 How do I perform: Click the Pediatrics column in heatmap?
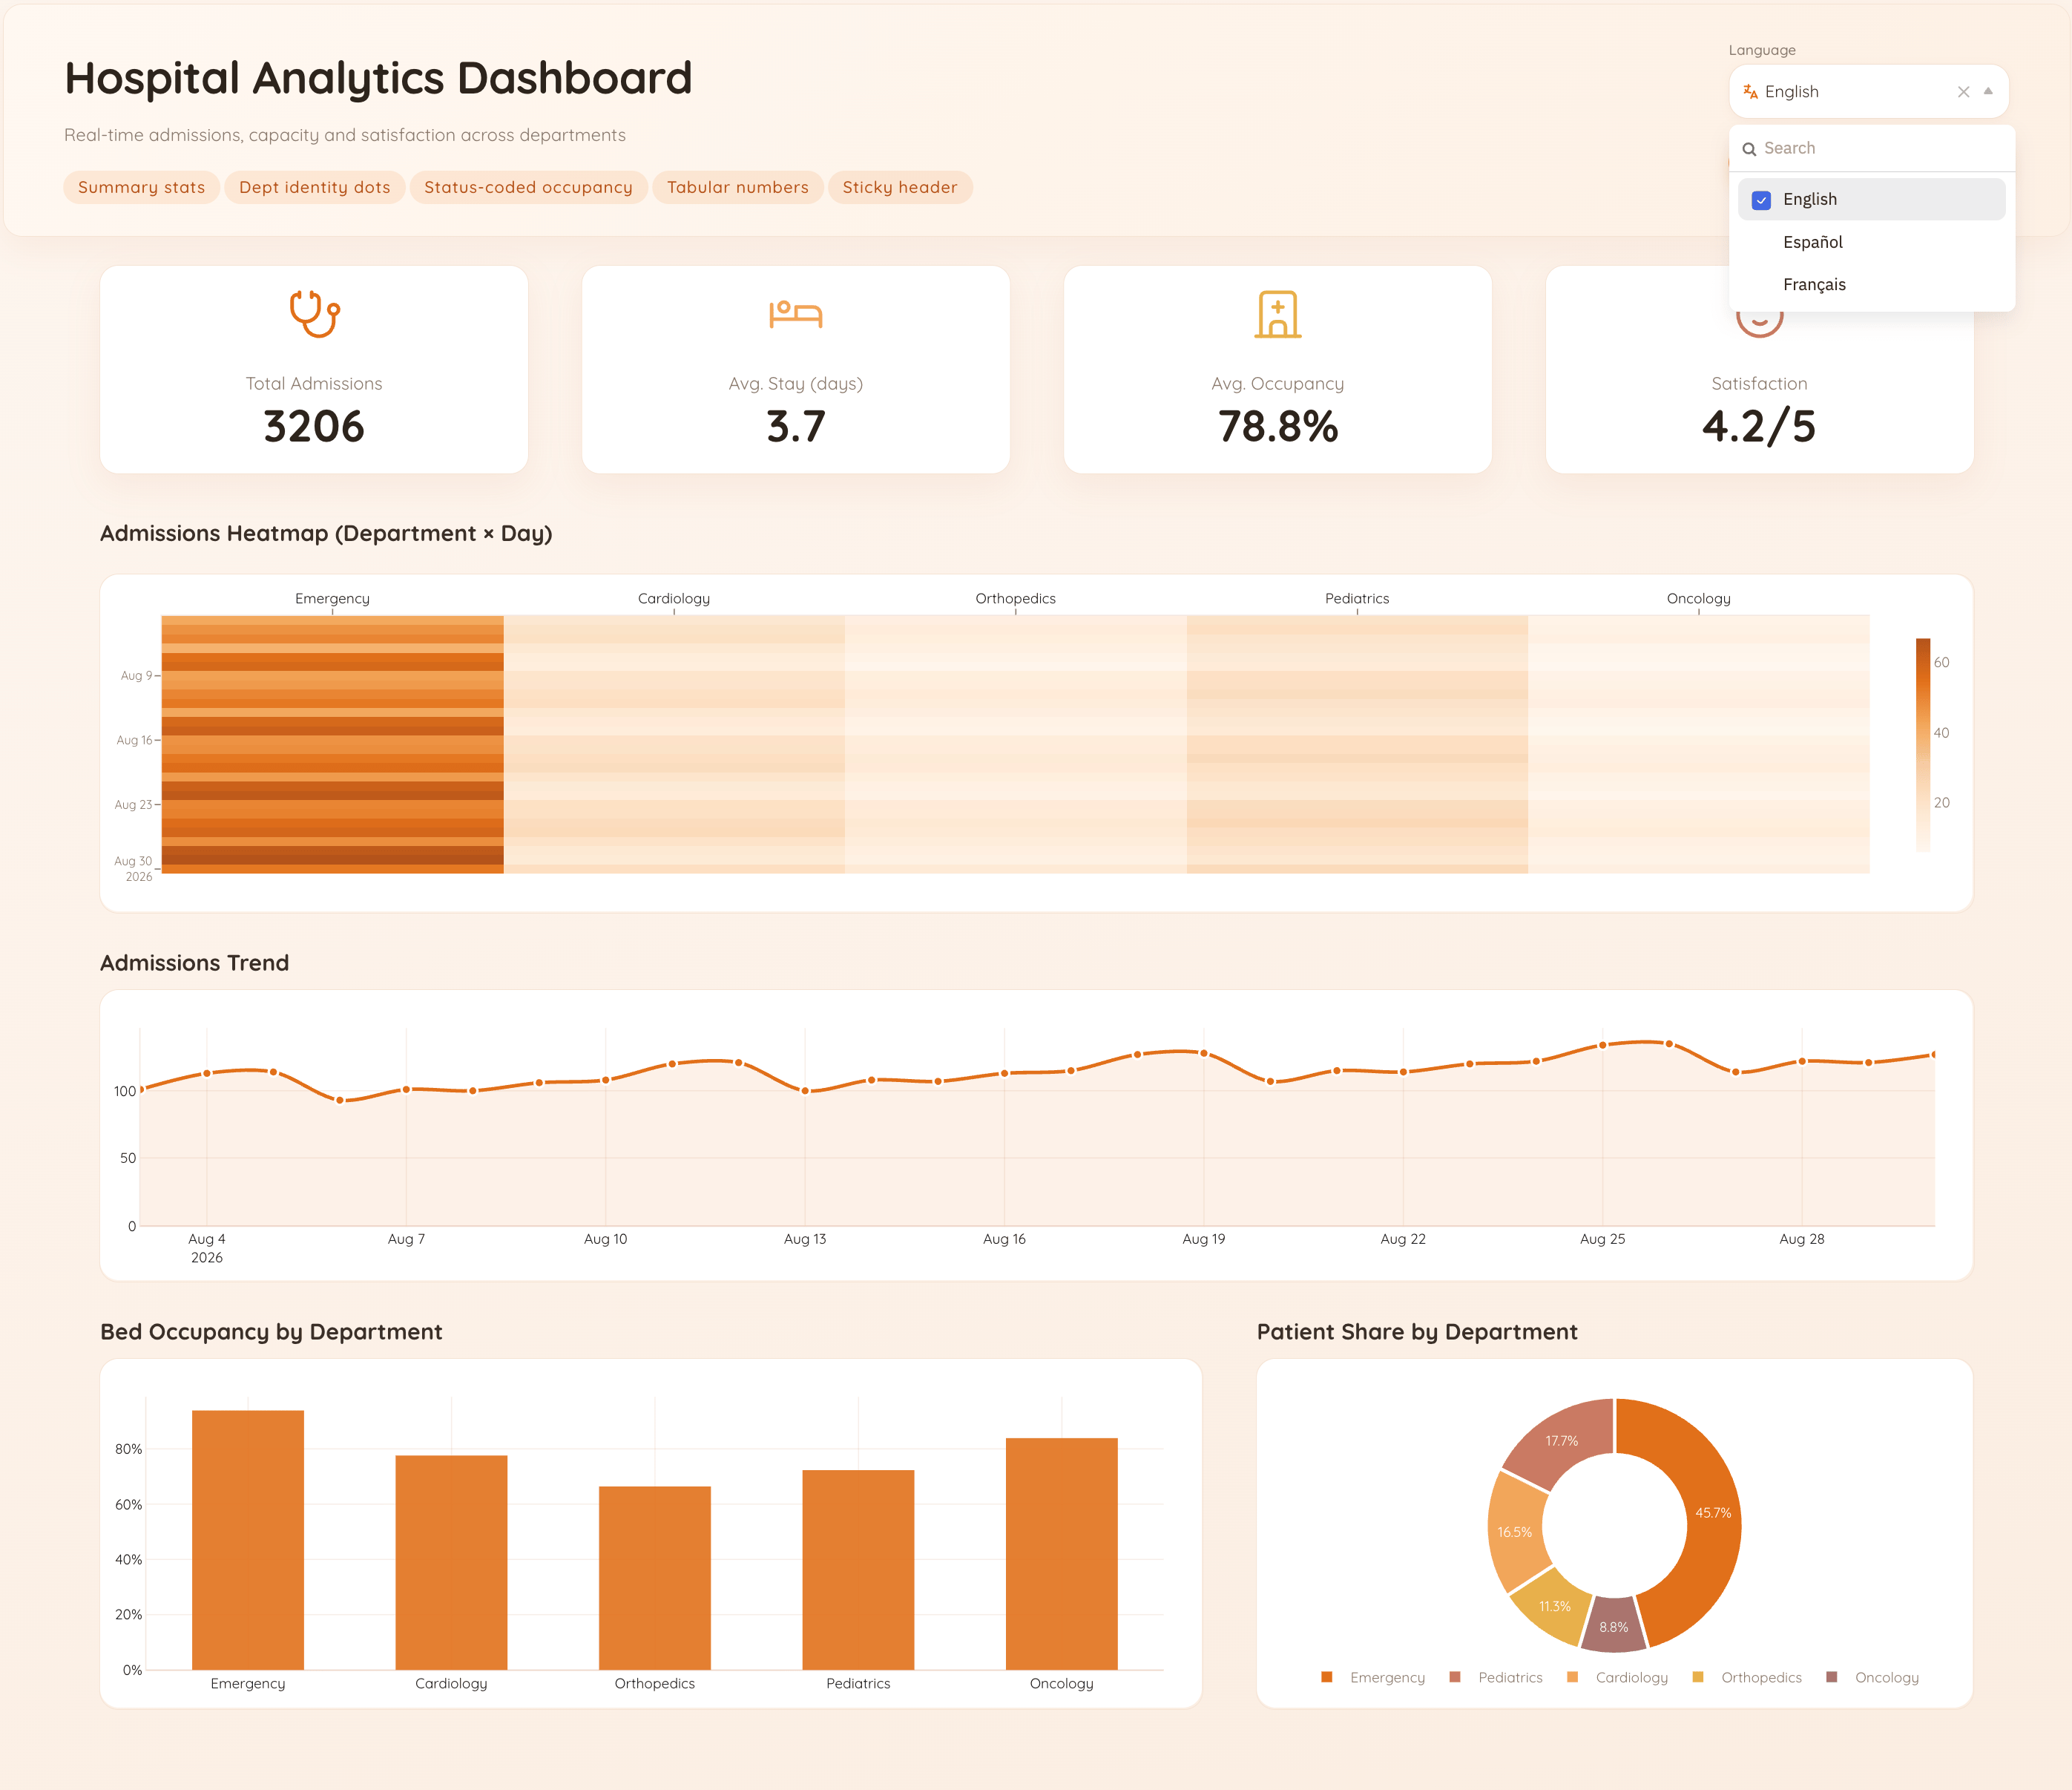point(1357,744)
